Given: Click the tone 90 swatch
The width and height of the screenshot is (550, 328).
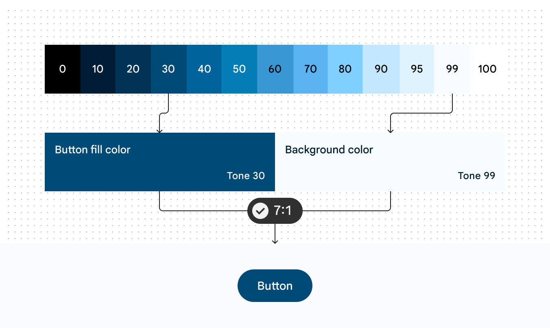Looking at the screenshot, I should (381, 69).
